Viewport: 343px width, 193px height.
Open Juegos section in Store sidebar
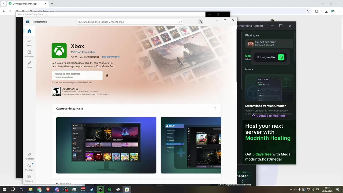[x=29, y=42]
